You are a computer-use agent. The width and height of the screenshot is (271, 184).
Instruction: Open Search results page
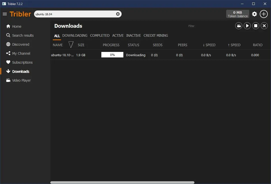[23, 35]
